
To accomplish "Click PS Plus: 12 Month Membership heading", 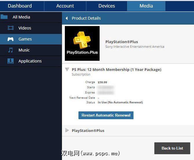I will coord(116,70).
